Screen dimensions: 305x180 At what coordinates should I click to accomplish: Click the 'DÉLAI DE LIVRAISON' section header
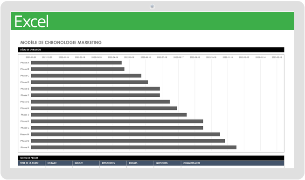[151, 50]
